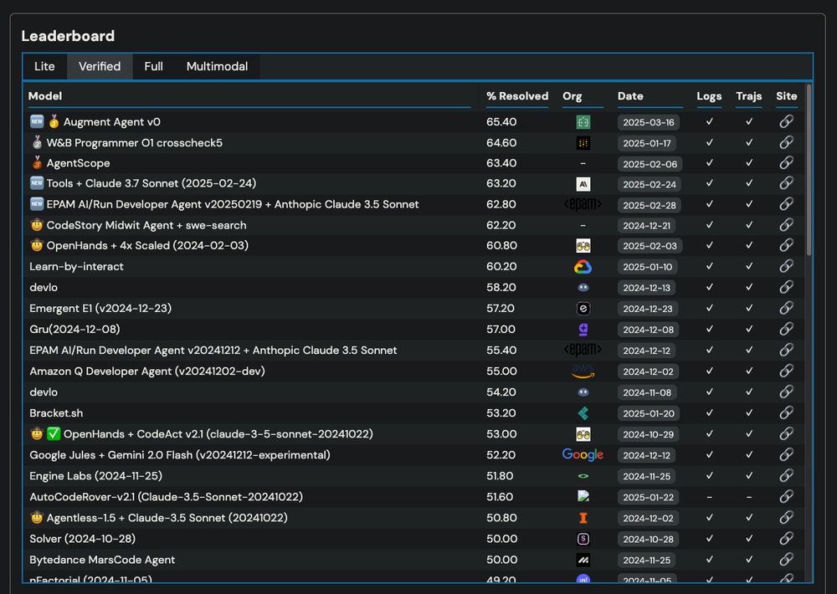Open site link for Learn-by-interact
837x594 pixels.
(786, 266)
